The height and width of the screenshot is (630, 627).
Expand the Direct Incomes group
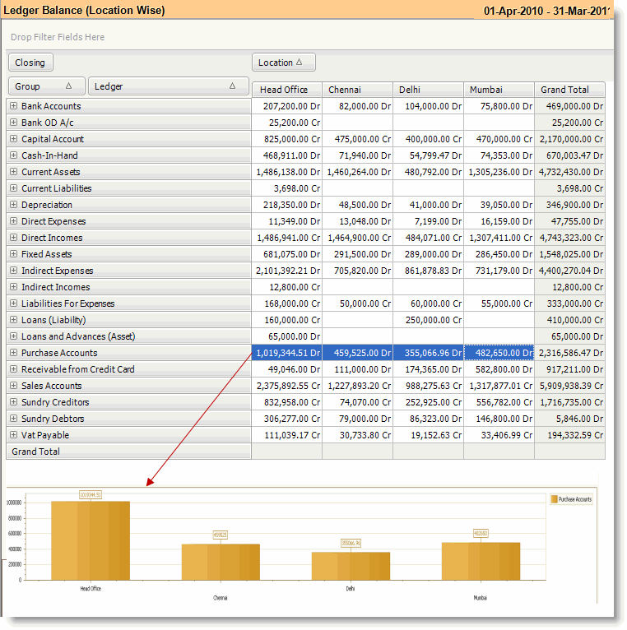(13, 238)
